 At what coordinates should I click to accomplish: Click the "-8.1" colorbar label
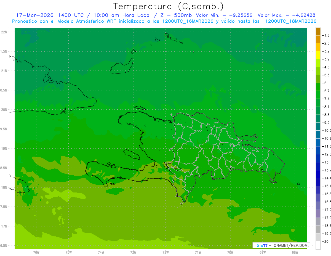326,107
